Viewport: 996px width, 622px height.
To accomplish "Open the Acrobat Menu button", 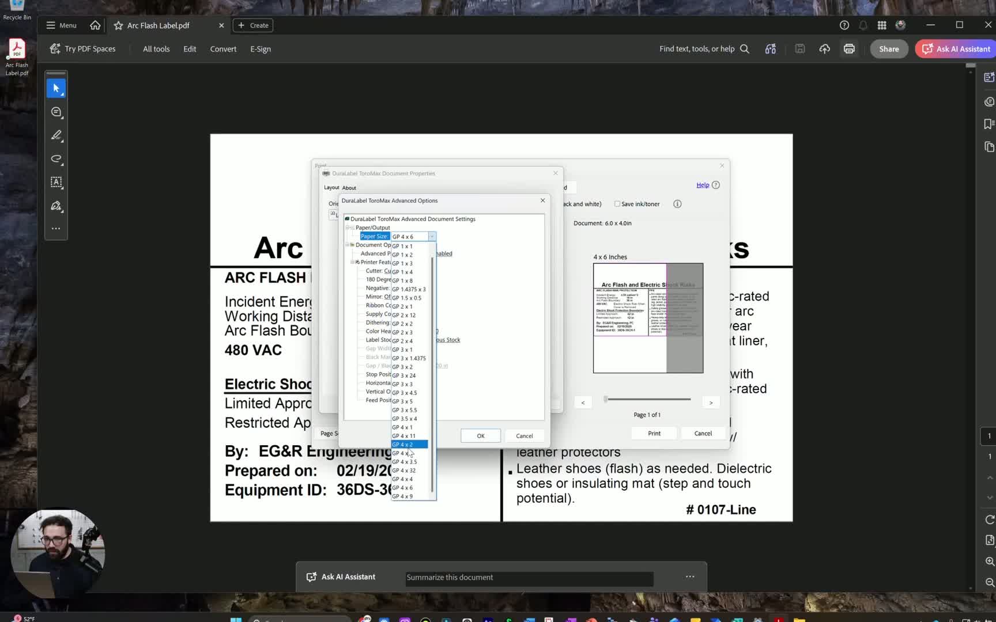I will pyautogui.click(x=61, y=25).
